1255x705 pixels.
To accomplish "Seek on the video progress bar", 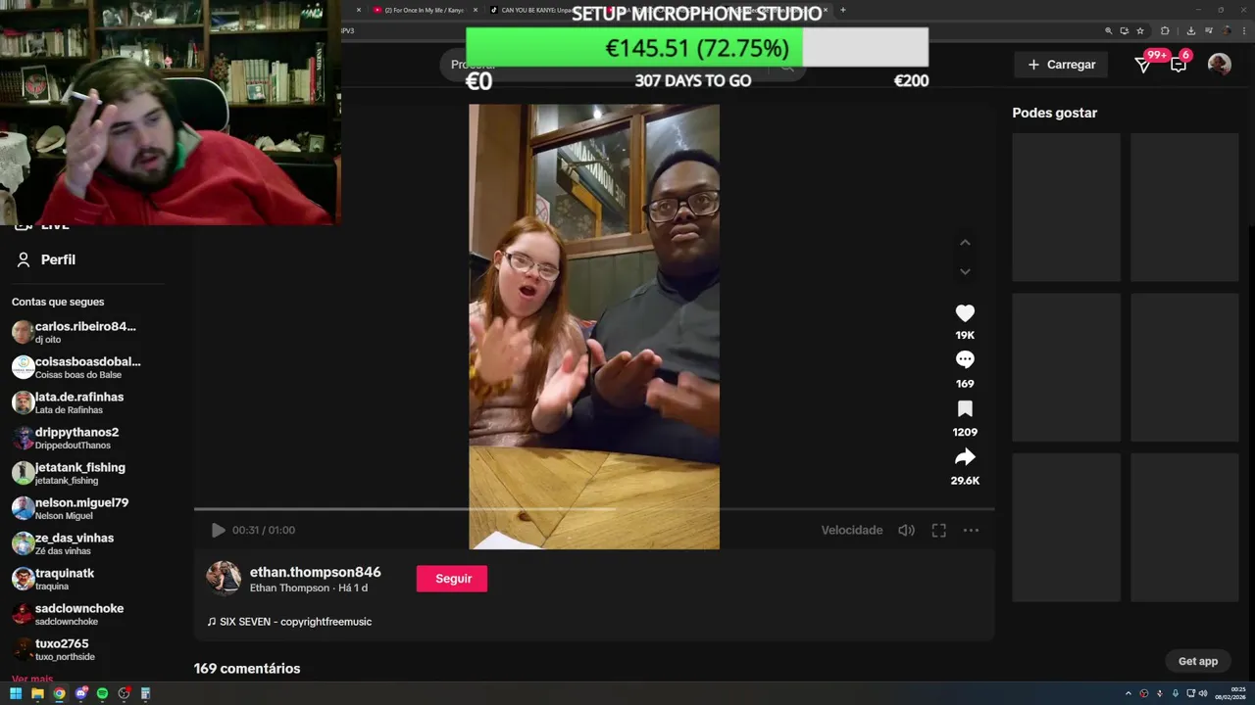I will [x=594, y=509].
